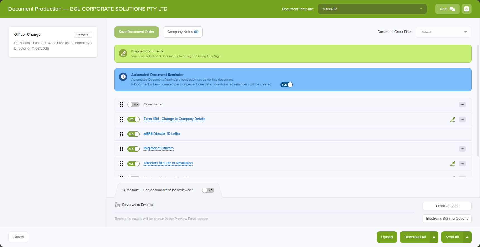The height and width of the screenshot is (247, 480).
Task: Click the ABRS Director ID Letter drag handle
Action: click(121, 134)
